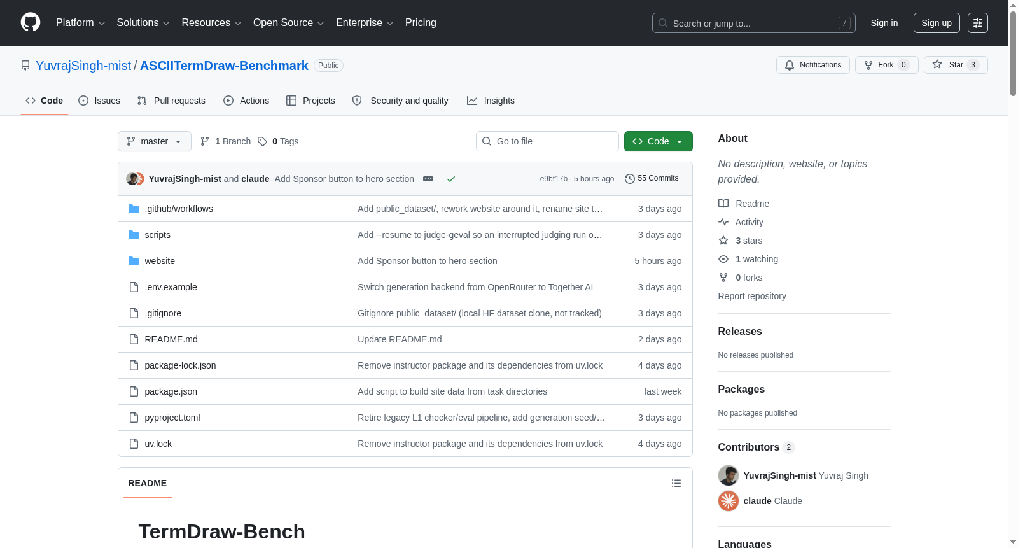Click the pyproject.toml file icon
This screenshot has width=1018, height=548.
pyautogui.click(x=134, y=418)
